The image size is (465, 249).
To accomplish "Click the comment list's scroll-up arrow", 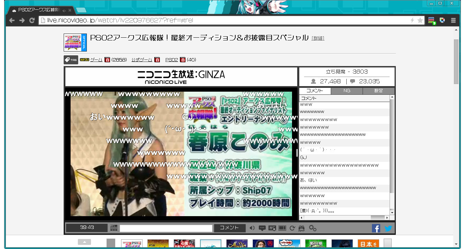I will tap(392, 98).
